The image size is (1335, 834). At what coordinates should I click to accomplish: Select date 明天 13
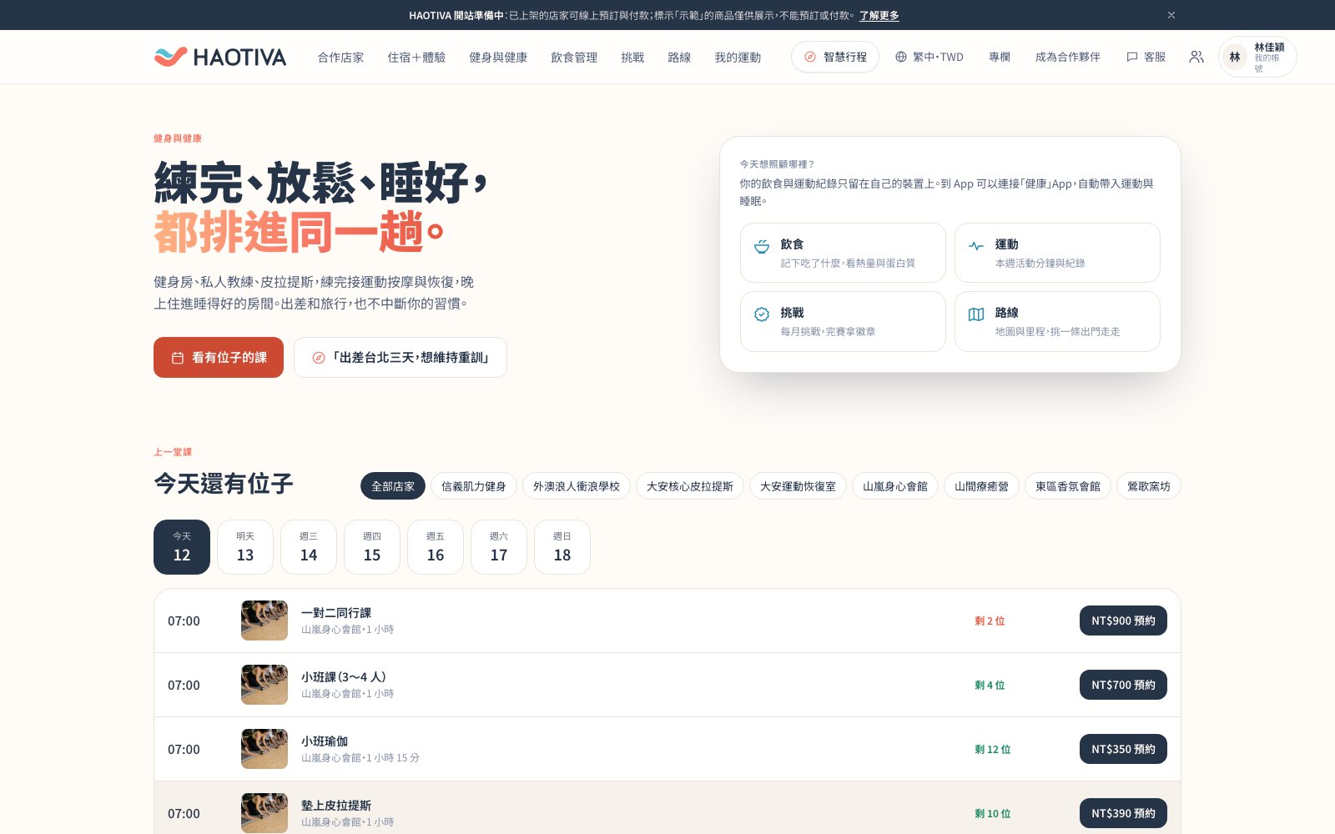click(x=245, y=547)
